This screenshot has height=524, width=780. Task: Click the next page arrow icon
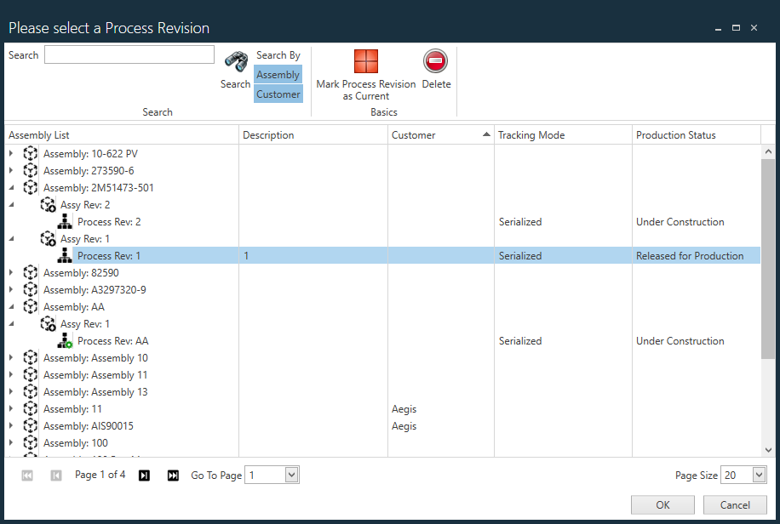[144, 475]
